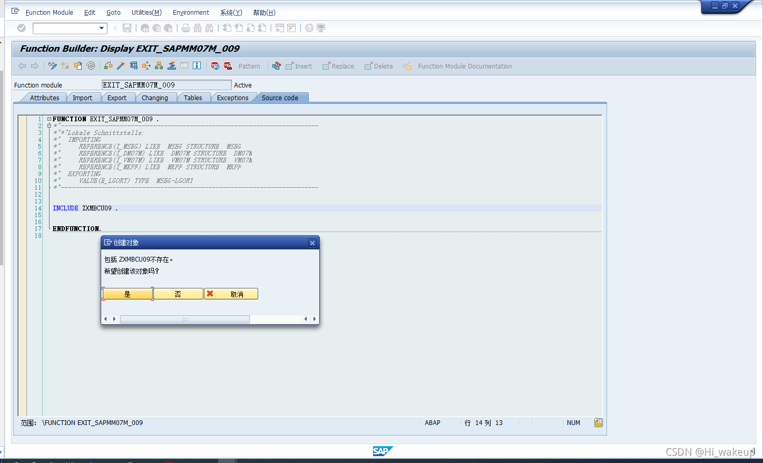Click the Last Page icon
This screenshot has width=763, height=463.
click(x=262, y=28)
